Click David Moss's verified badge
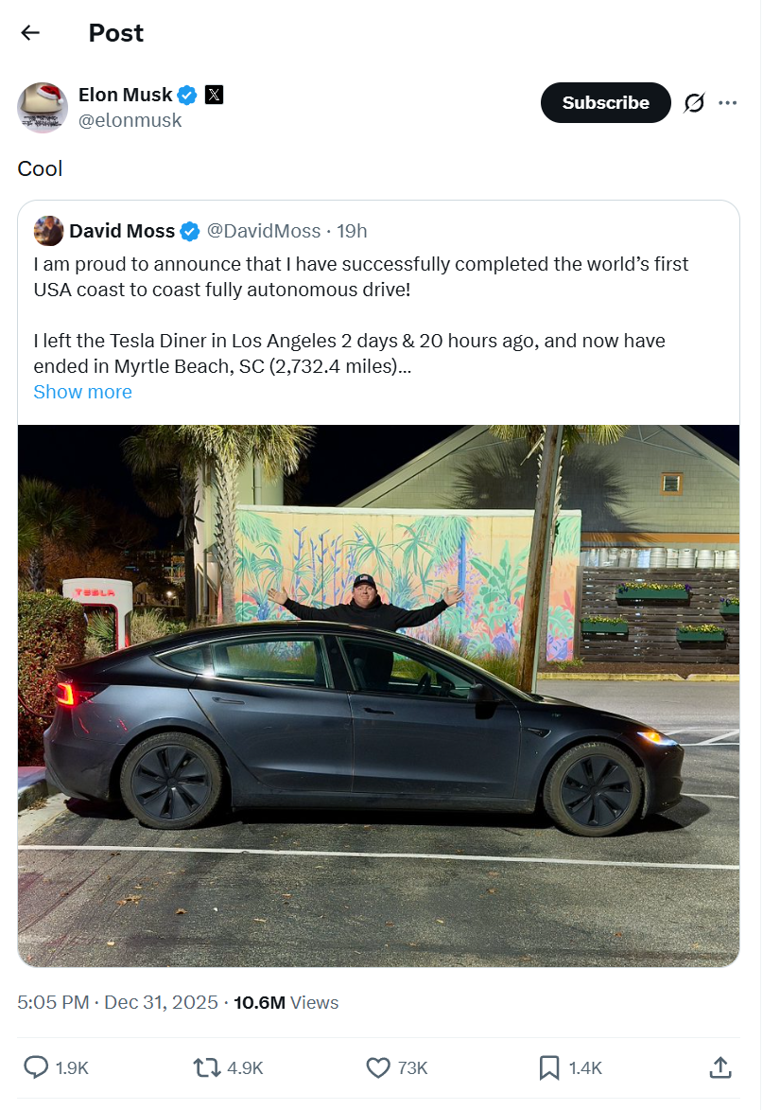763x1110 pixels. coord(190,231)
